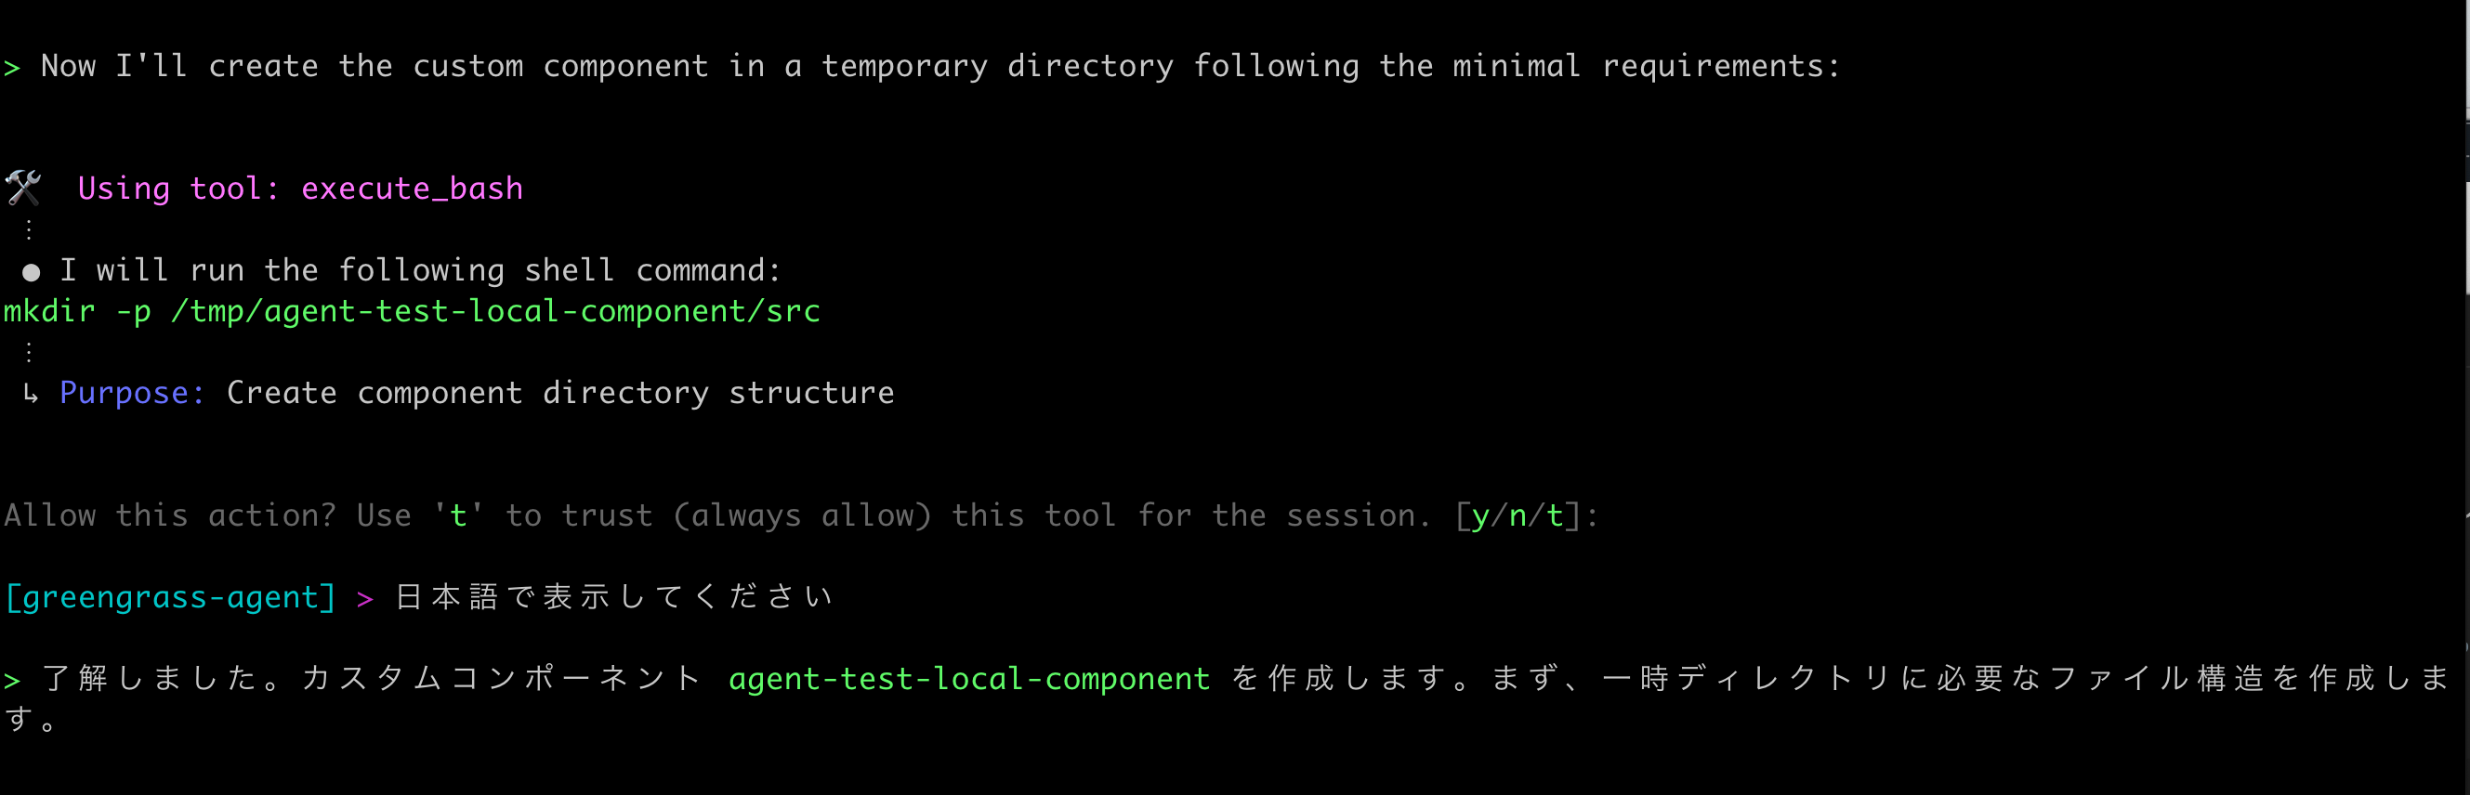
Task: Click the execute_bash tool name
Action: (413, 189)
